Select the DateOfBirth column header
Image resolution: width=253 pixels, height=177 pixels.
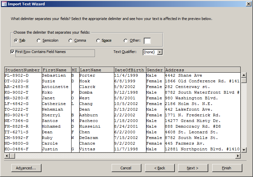[130, 70]
